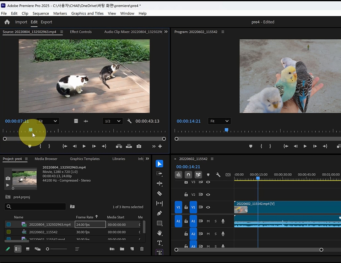Mark In point in Source monitor
Viewport: 341px width, 263px height.
[x=40, y=146]
